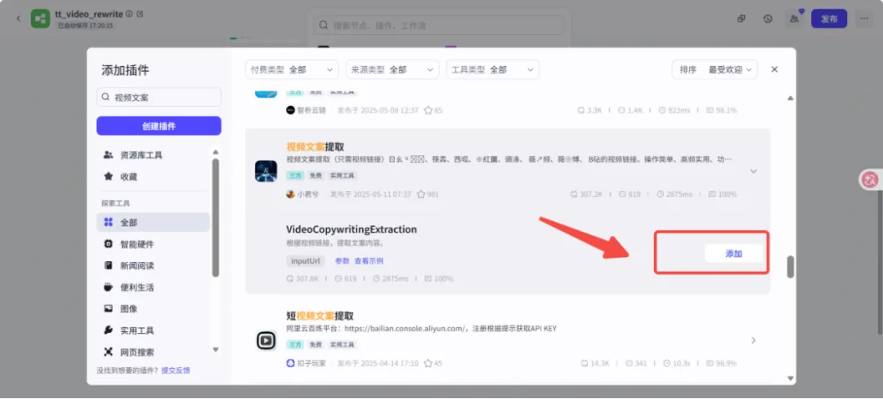Collapse the 视频文案提取 plugin chevron

coord(754,171)
